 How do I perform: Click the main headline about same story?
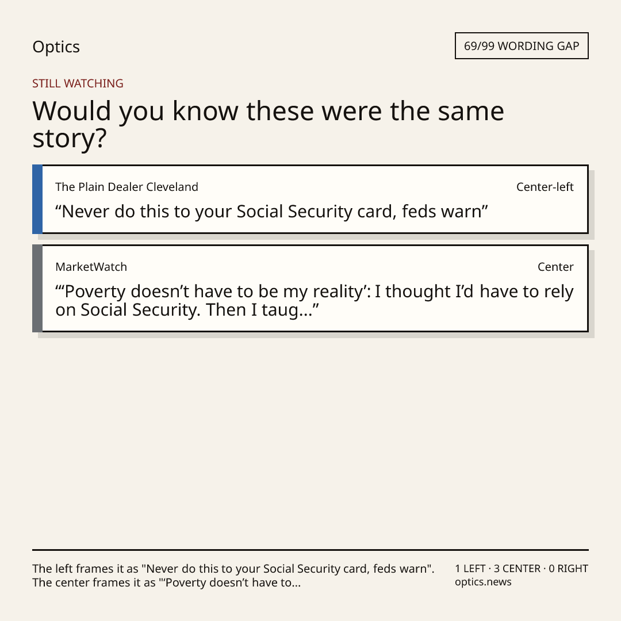point(268,124)
